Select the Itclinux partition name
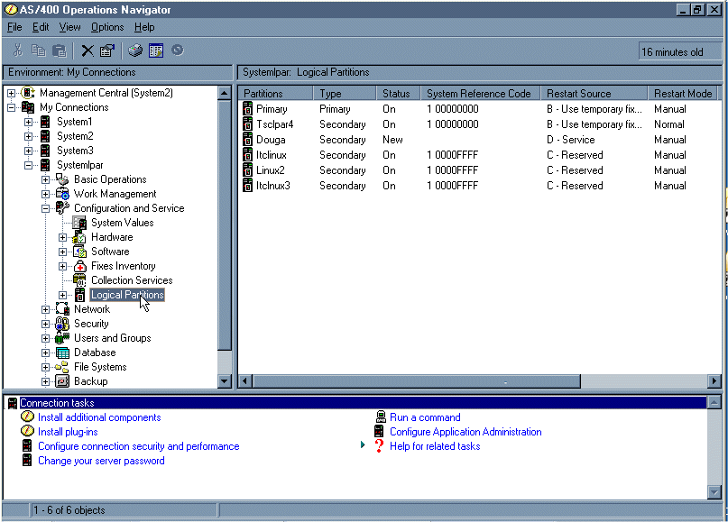Image resolution: width=728 pixels, height=522 pixels. click(272, 155)
